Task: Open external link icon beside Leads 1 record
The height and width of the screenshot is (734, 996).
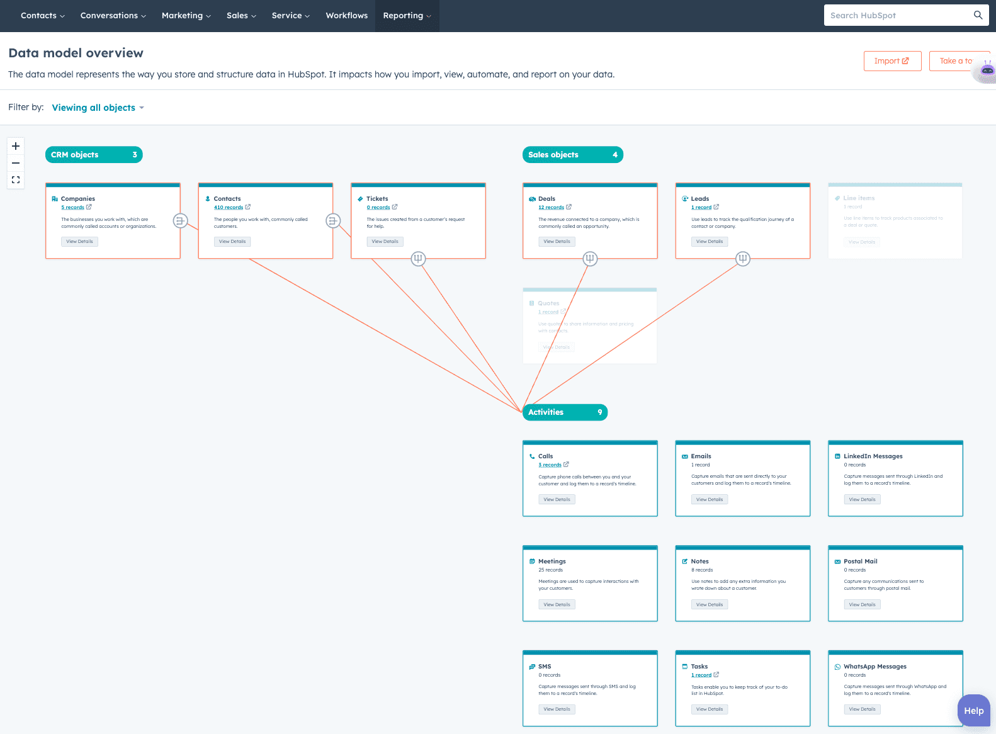Action: click(x=716, y=207)
